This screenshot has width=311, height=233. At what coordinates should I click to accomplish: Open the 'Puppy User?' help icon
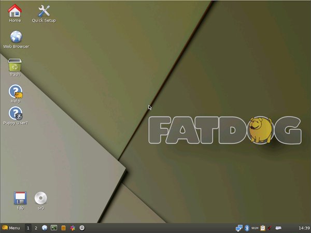[16, 113]
